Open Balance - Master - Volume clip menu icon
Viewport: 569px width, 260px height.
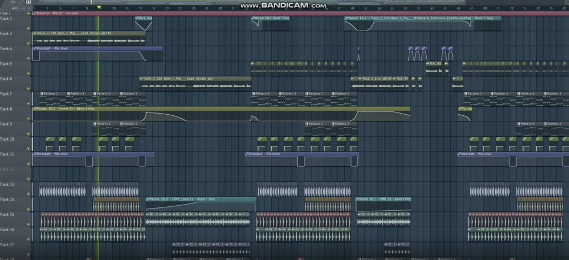35,14
